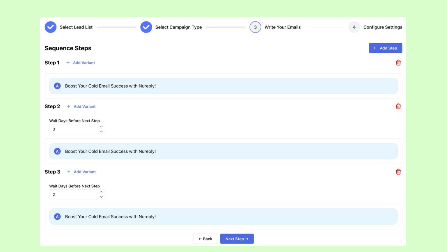Screen dimensions: 447x252
Task: Increase Step 2 wait days with up arrow
Action: point(101,126)
